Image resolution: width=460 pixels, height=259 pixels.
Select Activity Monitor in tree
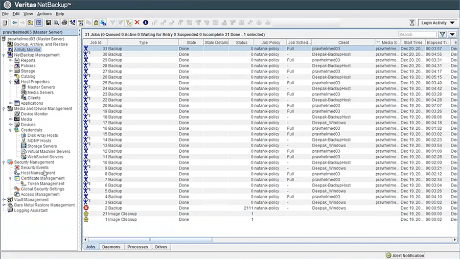click(27, 50)
